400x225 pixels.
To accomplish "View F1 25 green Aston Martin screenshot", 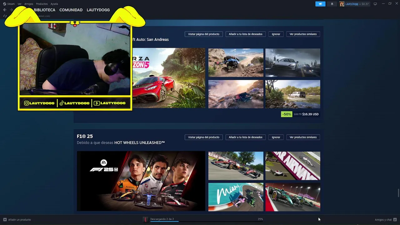I will 293,197.
